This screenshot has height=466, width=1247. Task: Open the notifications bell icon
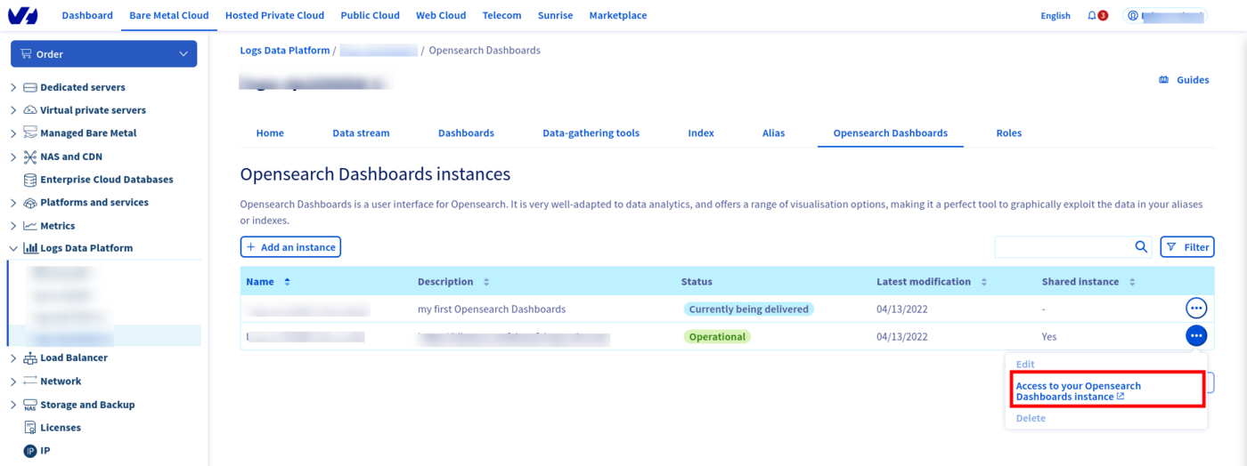[1092, 15]
